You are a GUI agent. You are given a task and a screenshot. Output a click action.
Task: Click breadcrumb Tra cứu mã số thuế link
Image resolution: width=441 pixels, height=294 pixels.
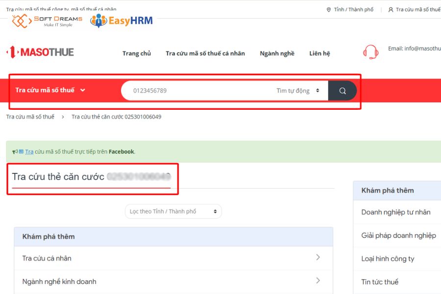[30, 117]
